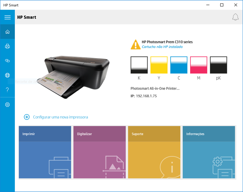Open the printer icon in sidebar
This screenshot has width=243, height=192.
(x=7, y=46)
